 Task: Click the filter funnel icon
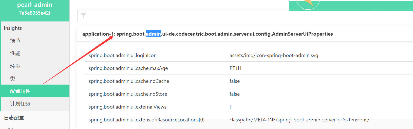(84, 16)
